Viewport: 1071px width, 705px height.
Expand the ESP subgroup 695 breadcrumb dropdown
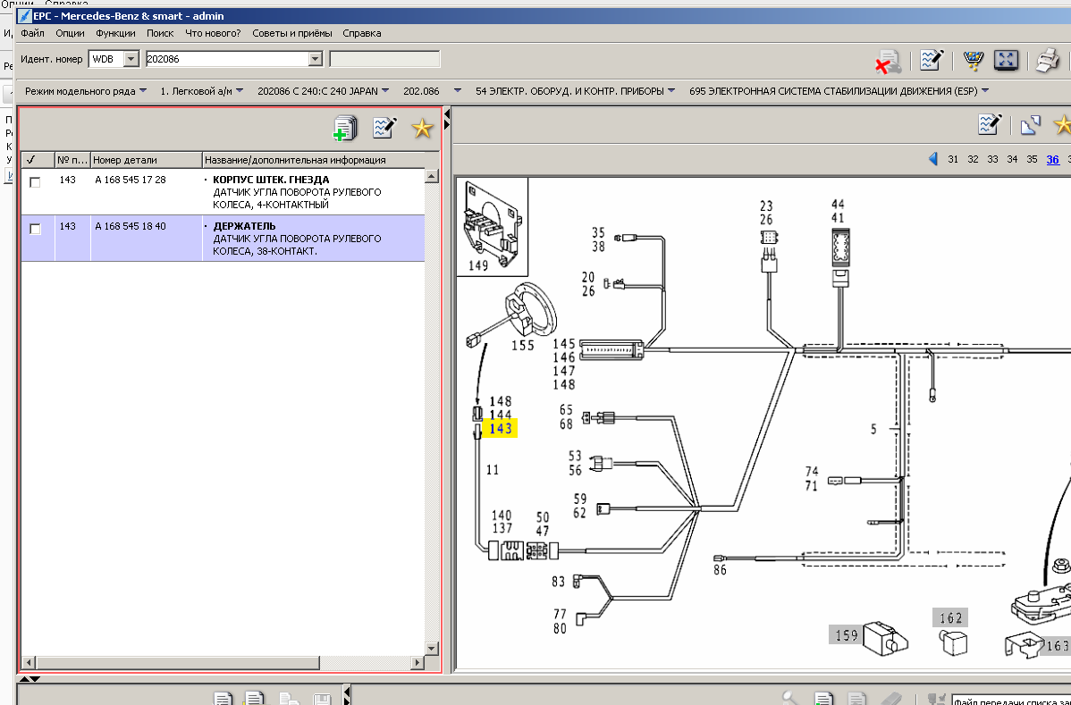[984, 91]
